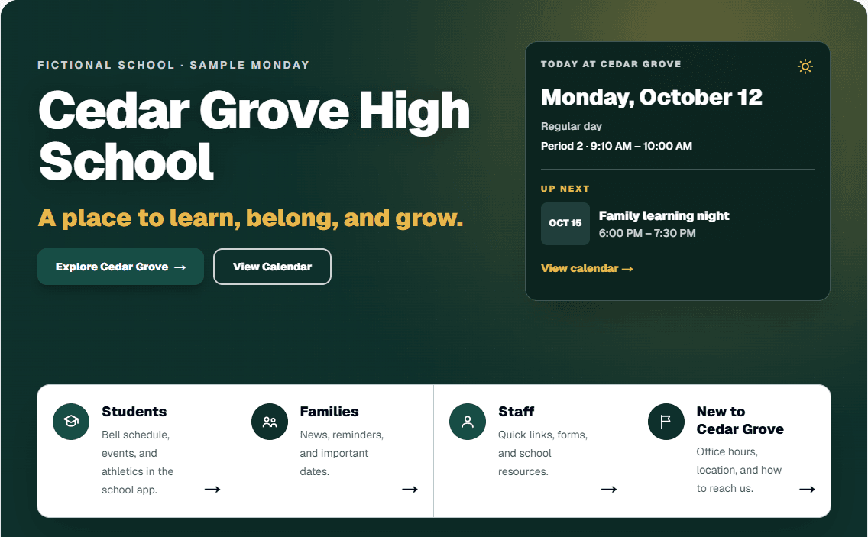
Task: Click the New to Cedar Grove flag icon
Action: point(666,422)
